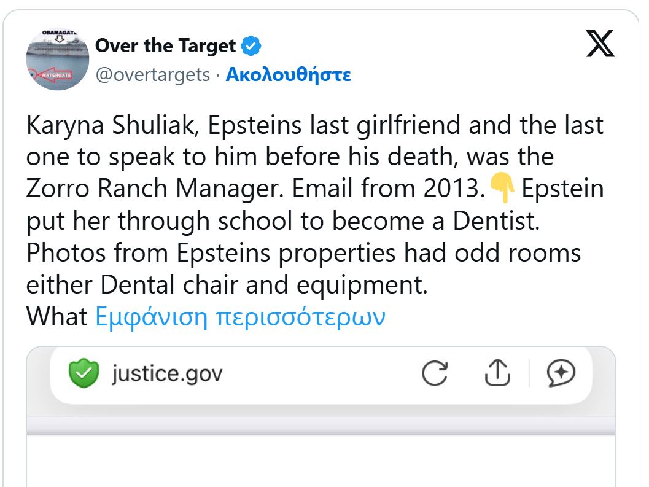
Task: Click the 'Zorro Ranch Manager' tweet text
Action: pyautogui.click(x=156, y=189)
